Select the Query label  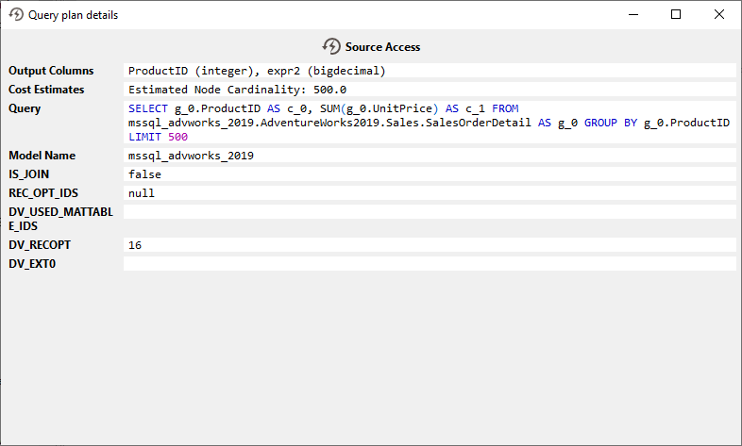tap(25, 108)
